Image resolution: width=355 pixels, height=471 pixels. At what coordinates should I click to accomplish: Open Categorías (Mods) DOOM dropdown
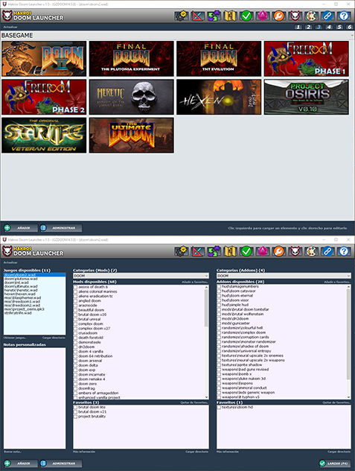click(x=141, y=276)
